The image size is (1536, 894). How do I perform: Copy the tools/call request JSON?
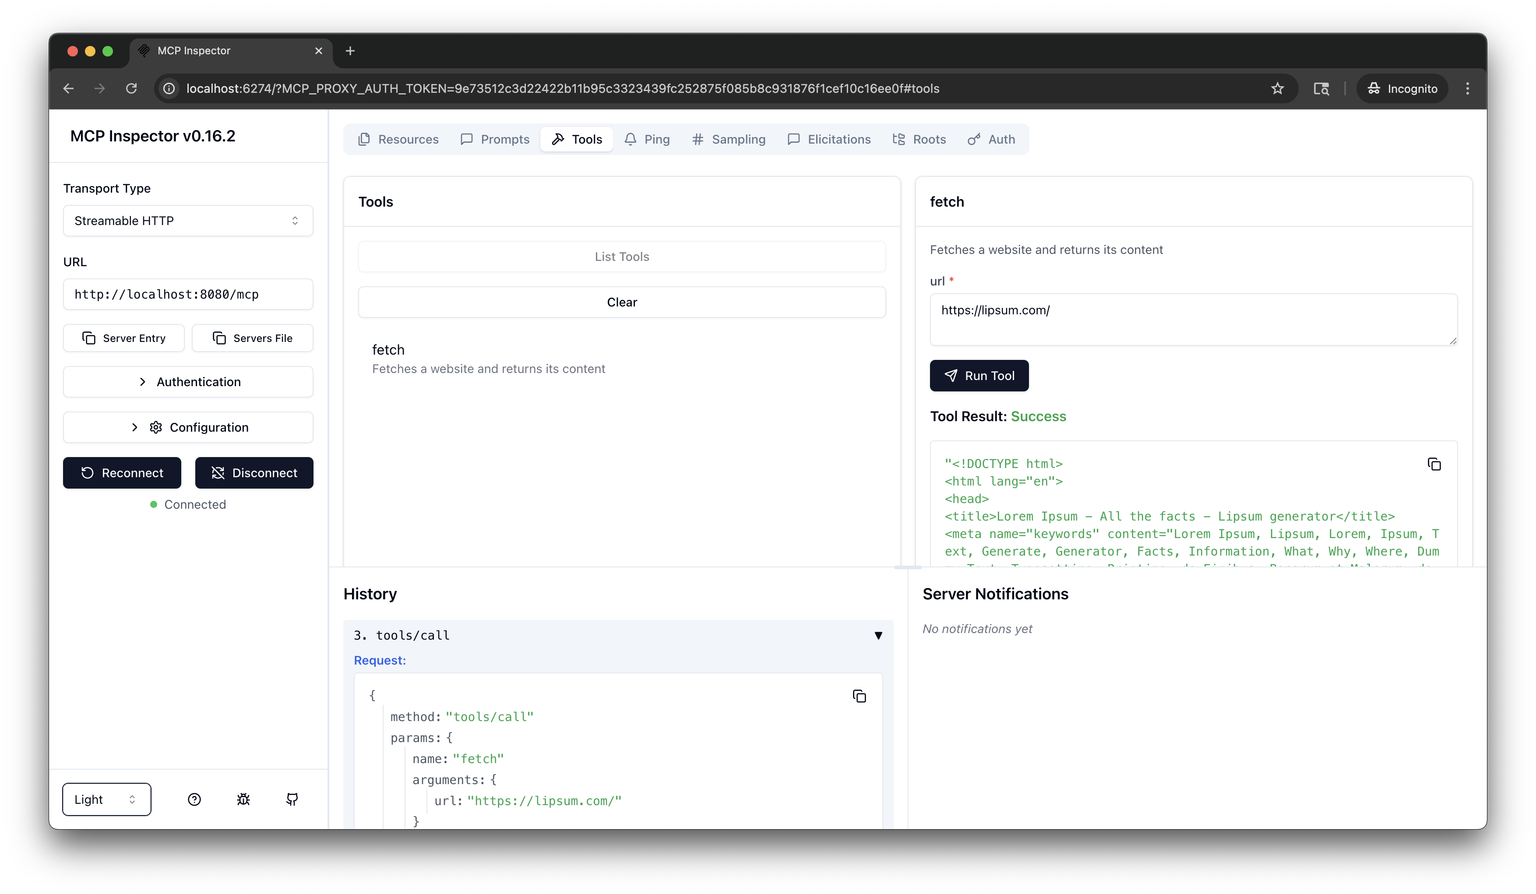859,696
